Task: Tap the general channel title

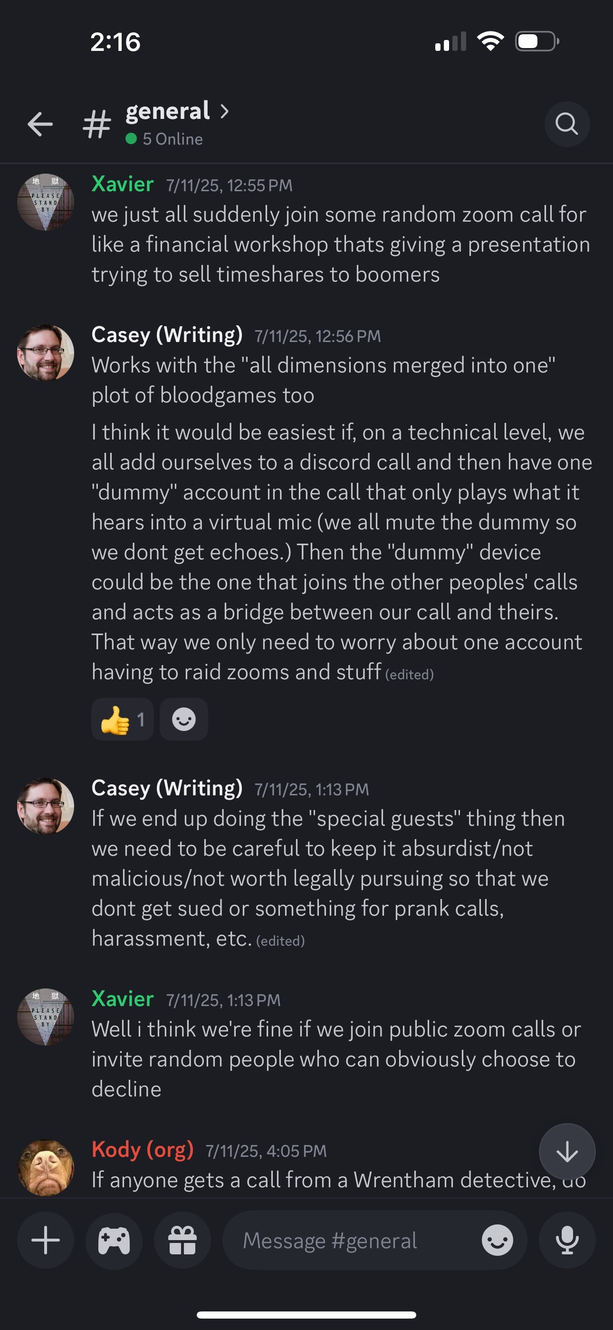Action: coord(168,111)
